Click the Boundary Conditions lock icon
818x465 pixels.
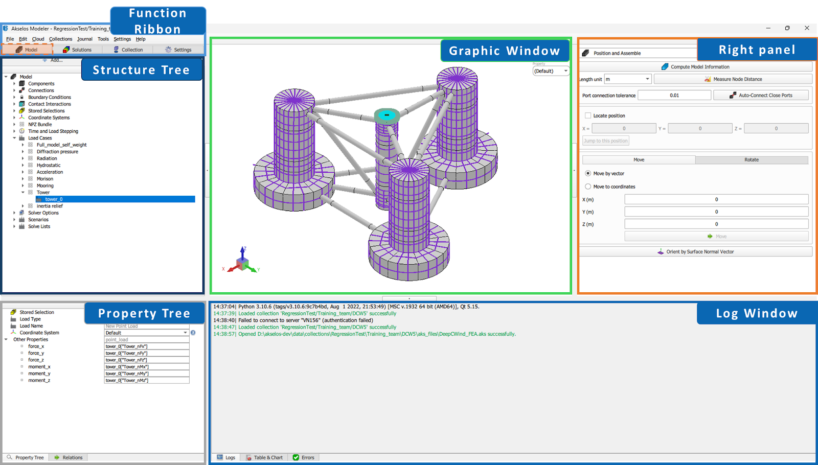click(x=22, y=97)
